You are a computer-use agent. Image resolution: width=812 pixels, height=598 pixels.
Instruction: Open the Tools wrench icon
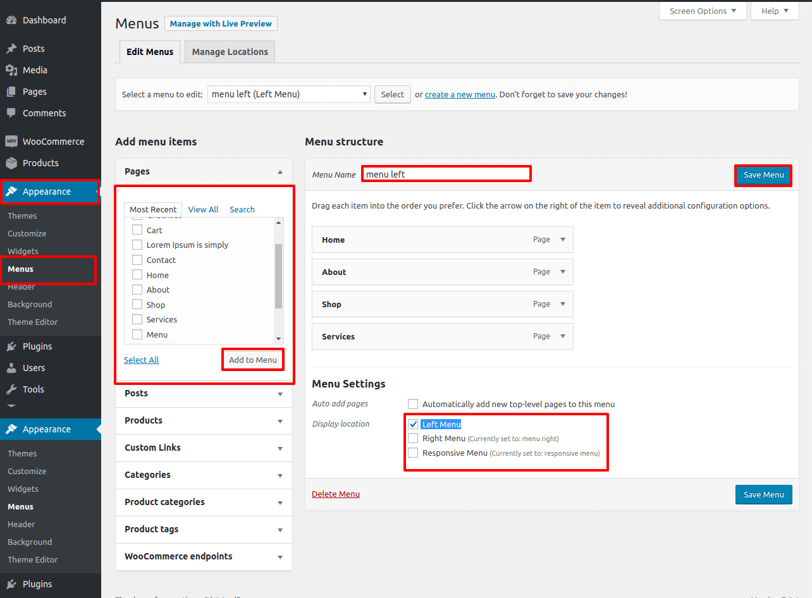pos(11,389)
